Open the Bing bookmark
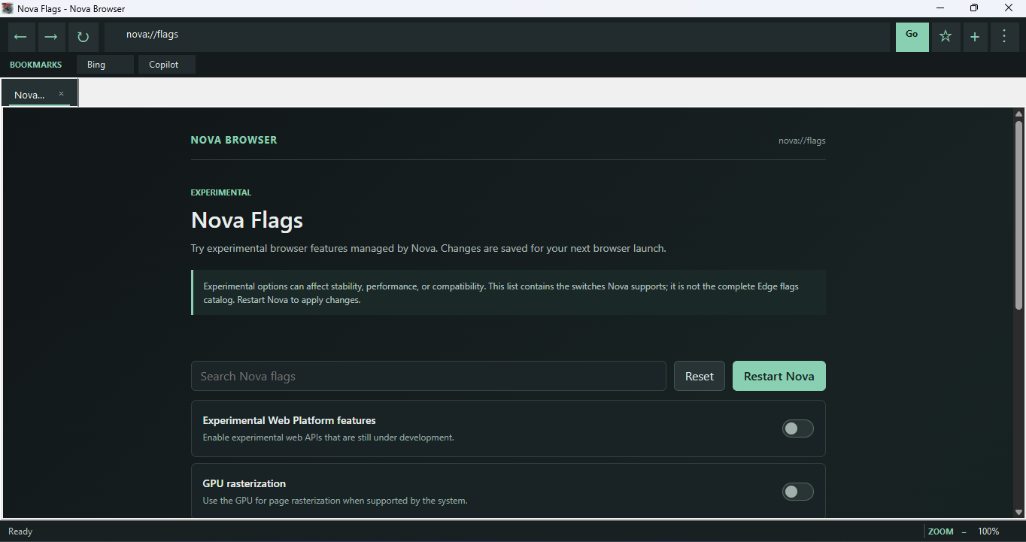The width and height of the screenshot is (1026, 542). pyautogui.click(x=105, y=65)
